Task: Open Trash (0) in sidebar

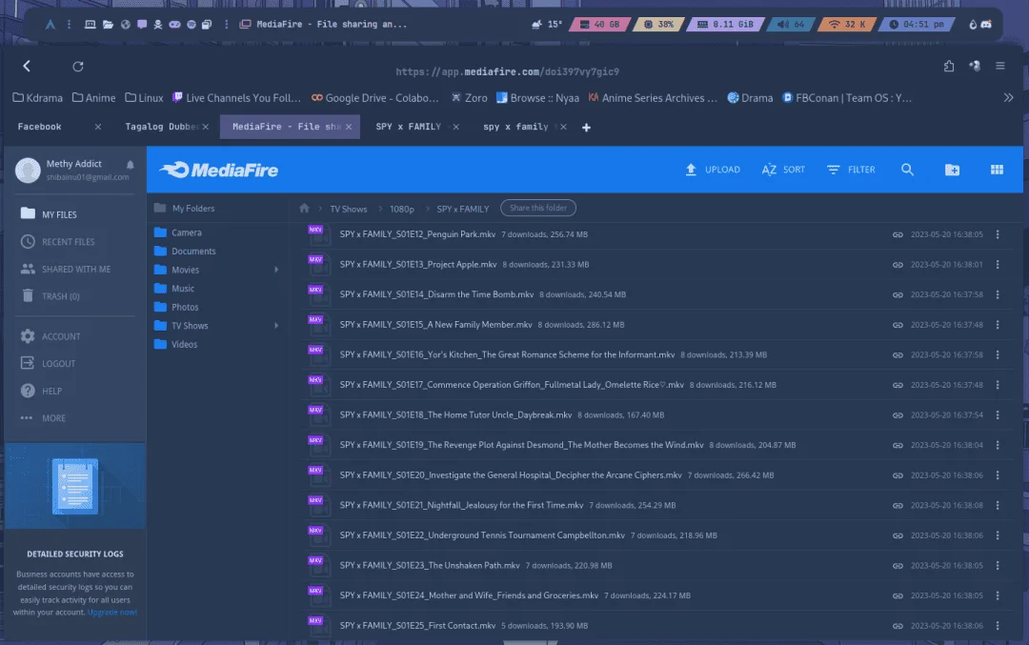Action: pos(50,296)
